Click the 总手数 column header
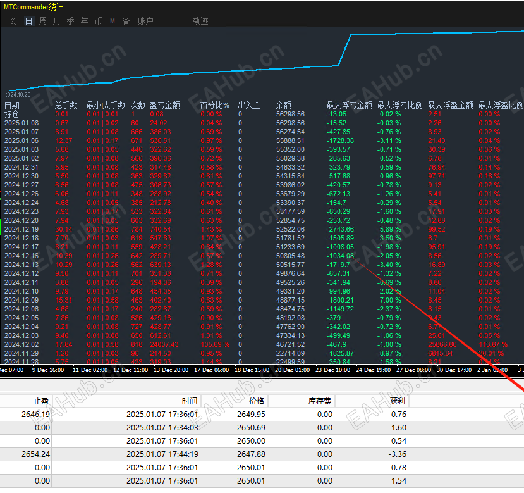Image resolution: width=524 pixels, height=493 pixels. click(66, 106)
